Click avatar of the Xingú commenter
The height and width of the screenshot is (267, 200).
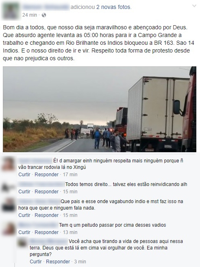8,164
